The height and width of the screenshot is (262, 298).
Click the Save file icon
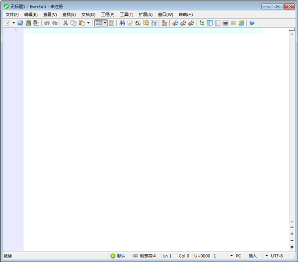coord(28,23)
